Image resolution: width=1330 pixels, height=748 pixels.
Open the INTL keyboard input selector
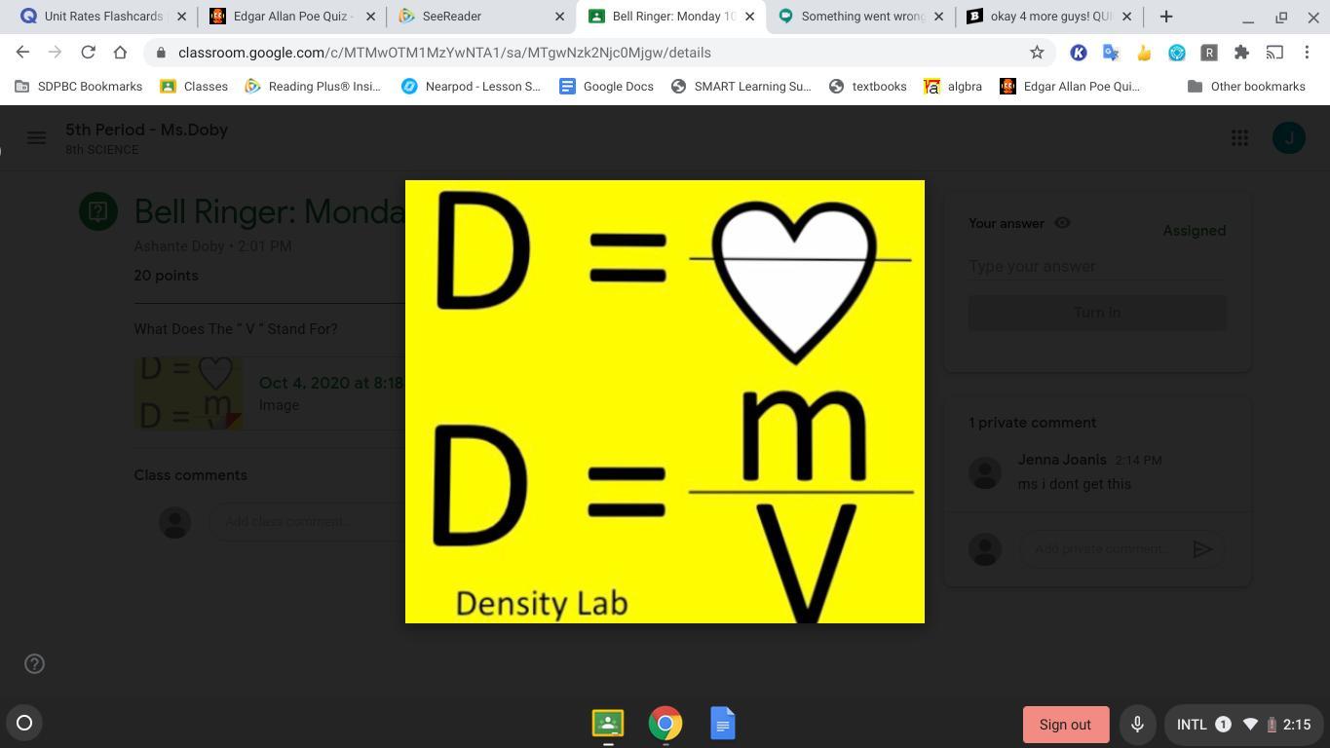click(x=1192, y=725)
